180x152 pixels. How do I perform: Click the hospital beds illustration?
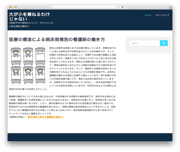point(28,66)
